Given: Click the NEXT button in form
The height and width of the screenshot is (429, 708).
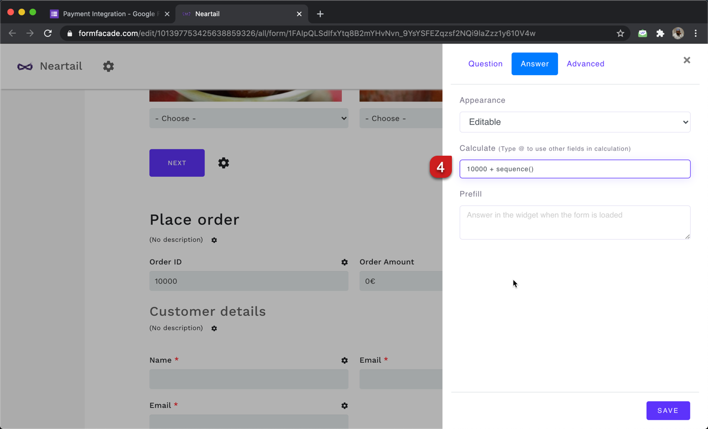Looking at the screenshot, I should click(177, 163).
